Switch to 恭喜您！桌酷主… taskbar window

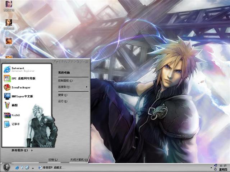pos(52,168)
